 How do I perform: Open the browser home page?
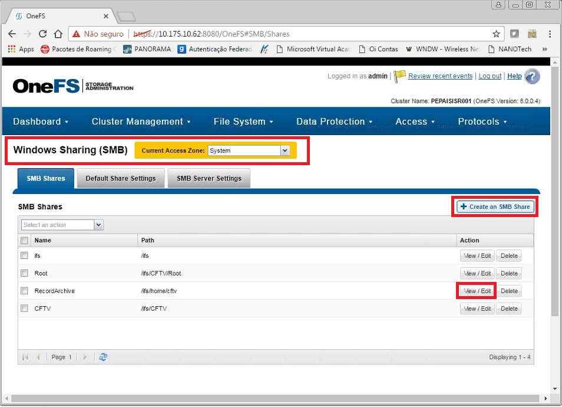(x=58, y=34)
